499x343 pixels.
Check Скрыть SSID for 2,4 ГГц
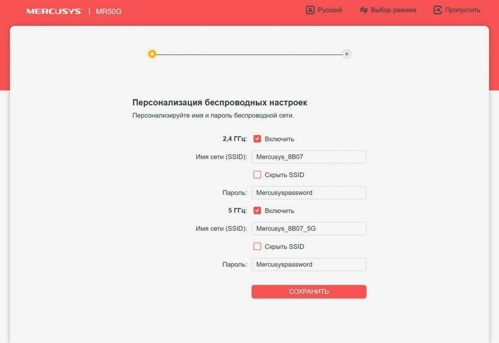pos(257,175)
